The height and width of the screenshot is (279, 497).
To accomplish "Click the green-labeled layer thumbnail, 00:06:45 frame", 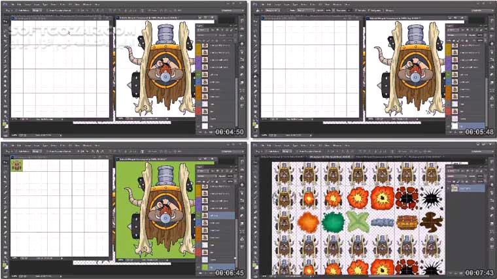I will tap(205, 216).
